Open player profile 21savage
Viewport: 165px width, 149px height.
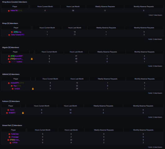point(15,137)
